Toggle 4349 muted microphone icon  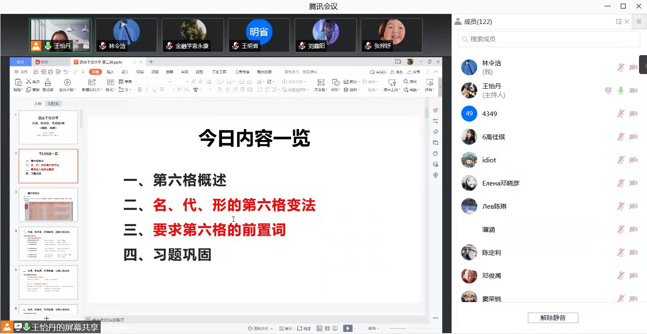pos(620,114)
